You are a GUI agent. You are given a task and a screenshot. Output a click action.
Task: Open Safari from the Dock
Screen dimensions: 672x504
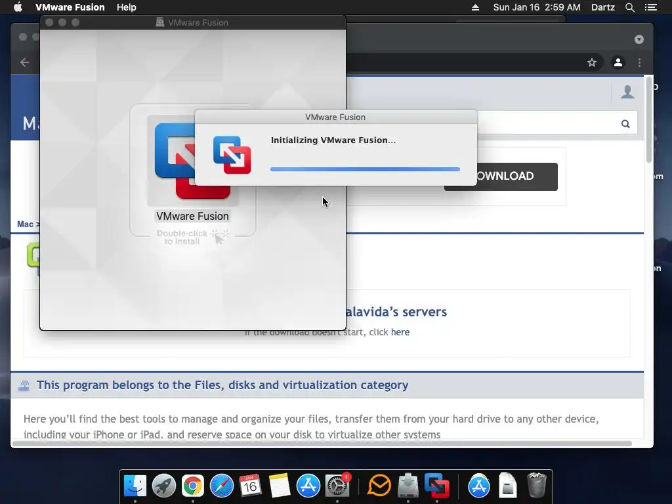222,486
